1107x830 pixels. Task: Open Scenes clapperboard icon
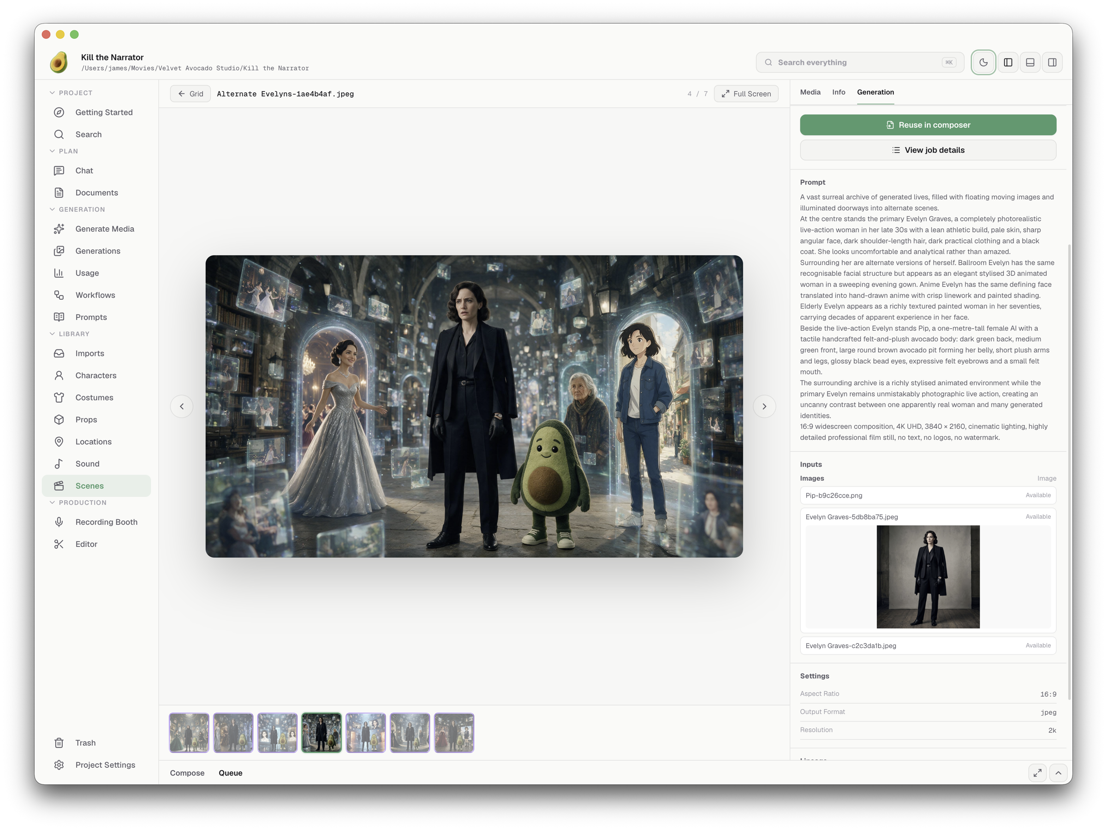pos(59,485)
